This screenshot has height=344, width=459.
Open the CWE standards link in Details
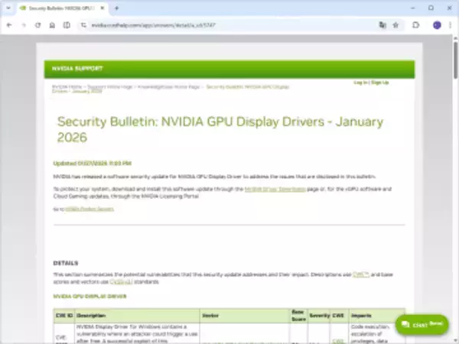click(x=360, y=274)
